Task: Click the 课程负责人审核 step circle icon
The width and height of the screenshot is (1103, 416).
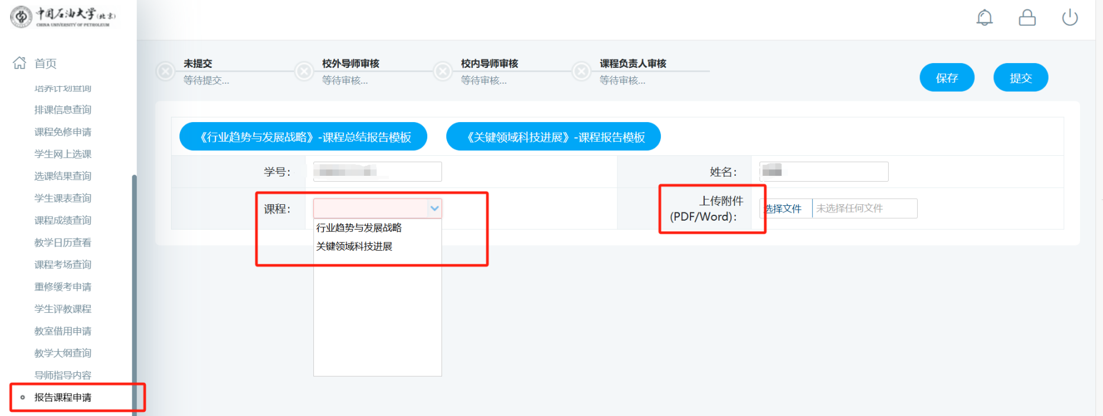Action: click(581, 71)
